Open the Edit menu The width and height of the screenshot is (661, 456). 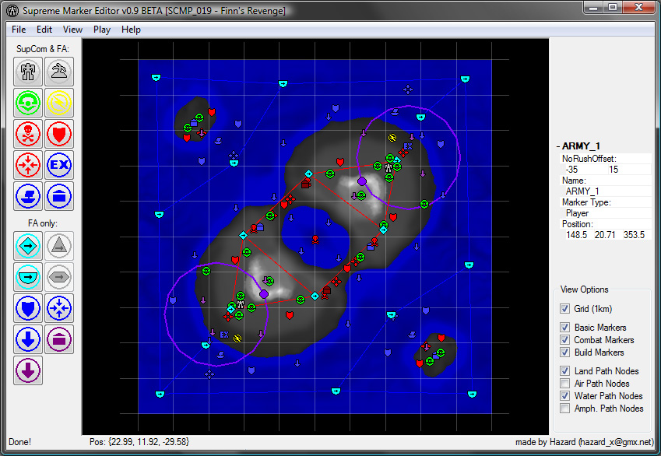tap(44, 30)
